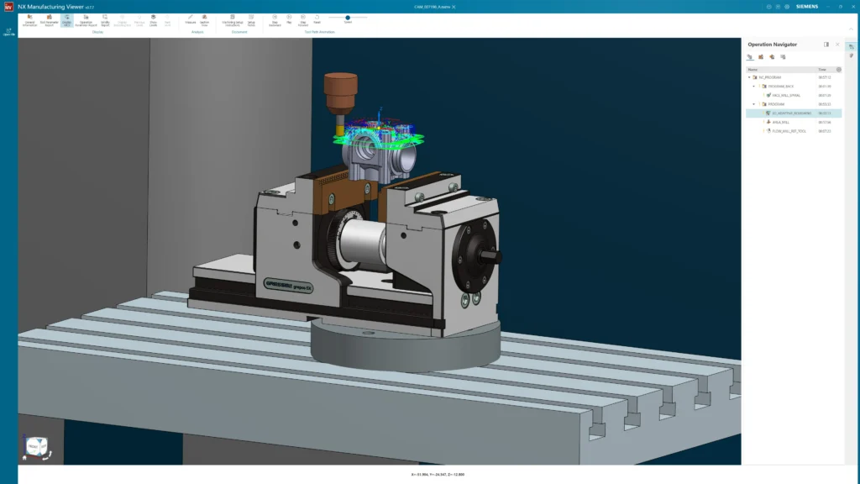
Task: Click the FRONT face of the view cube
Action: 34,448
